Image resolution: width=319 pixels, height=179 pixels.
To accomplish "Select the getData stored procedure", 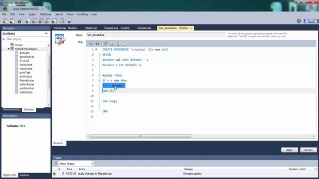I will pyautogui.click(x=24, y=53).
